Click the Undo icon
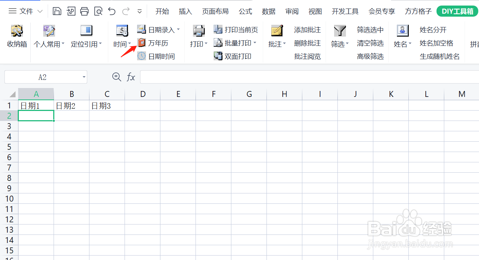This screenshot has height=260, width=479. pos(112,11)
